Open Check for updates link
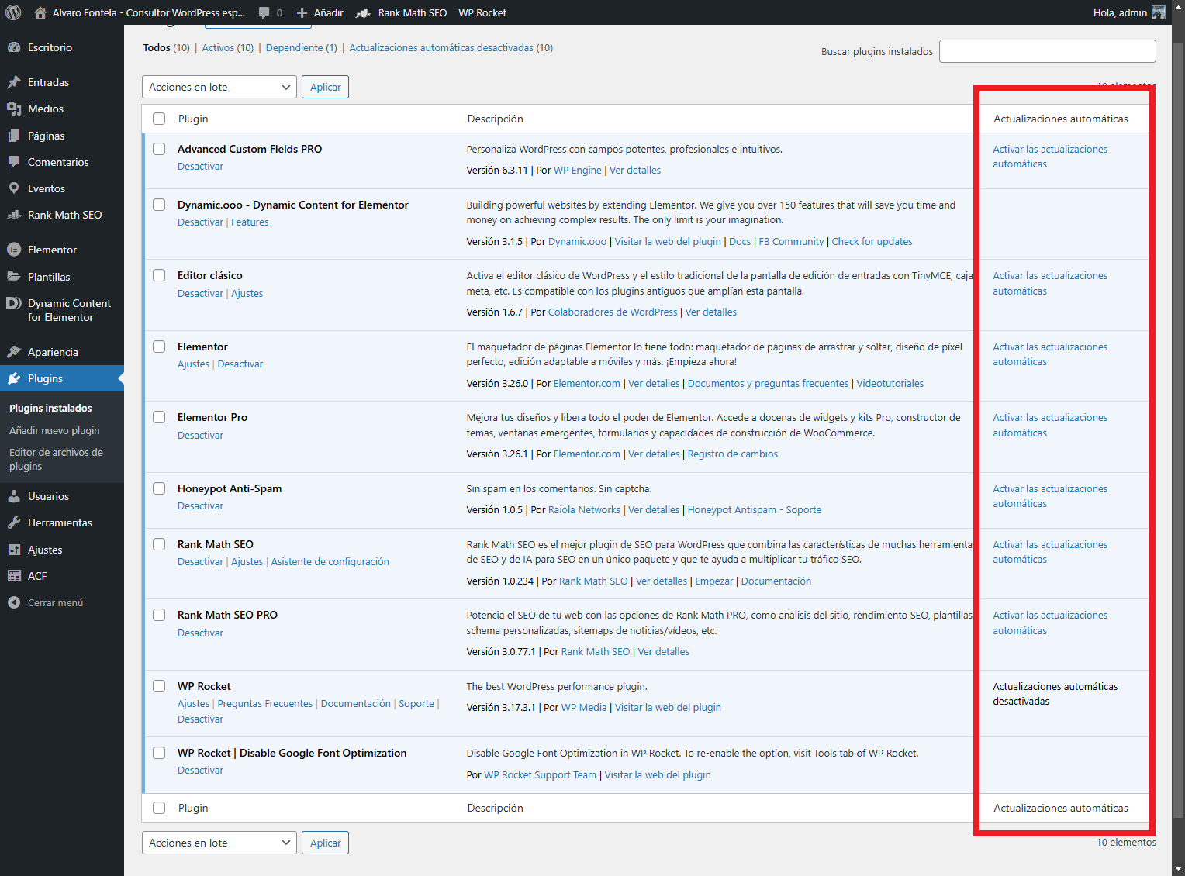The image size is (1185, 876). [x=872, y=242]
